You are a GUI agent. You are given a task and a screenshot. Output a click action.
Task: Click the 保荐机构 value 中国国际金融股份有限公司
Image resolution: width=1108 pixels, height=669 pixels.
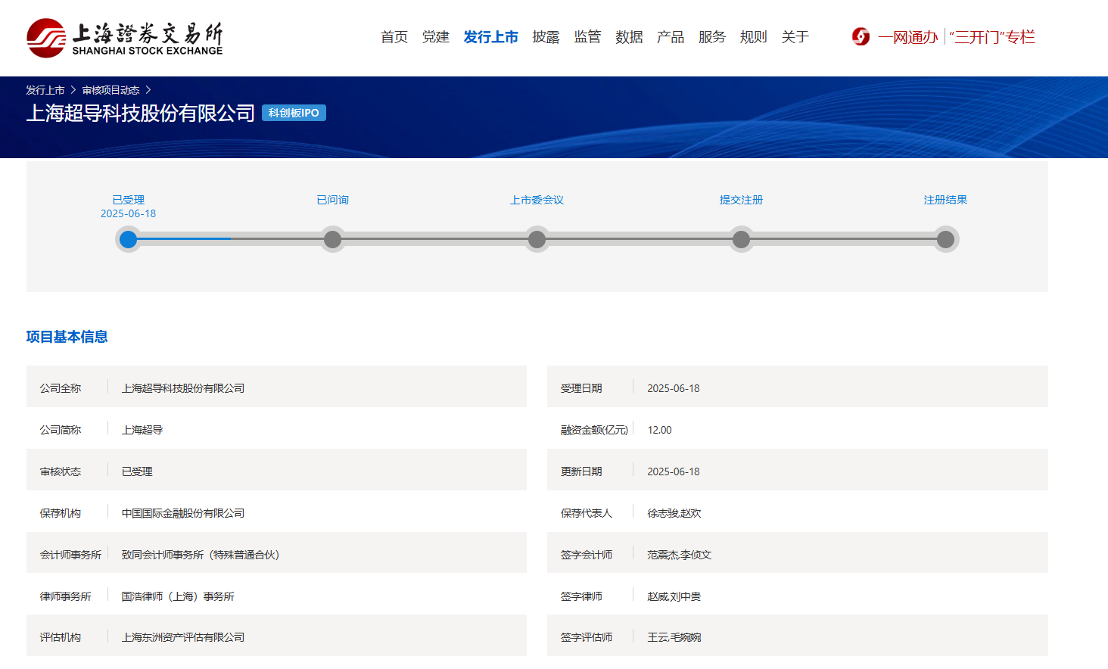point(183,513)
